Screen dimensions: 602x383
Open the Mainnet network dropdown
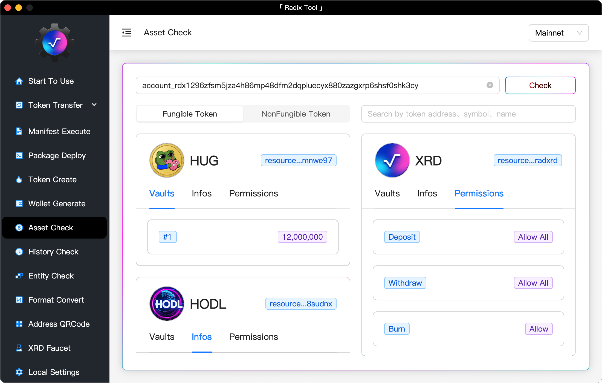(558, 33)
